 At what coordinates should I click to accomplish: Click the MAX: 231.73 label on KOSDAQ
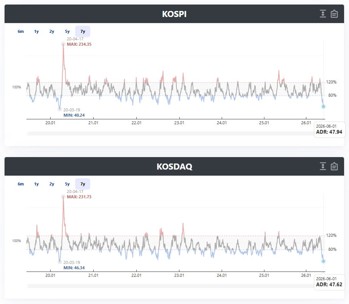(x=79, y=197)
